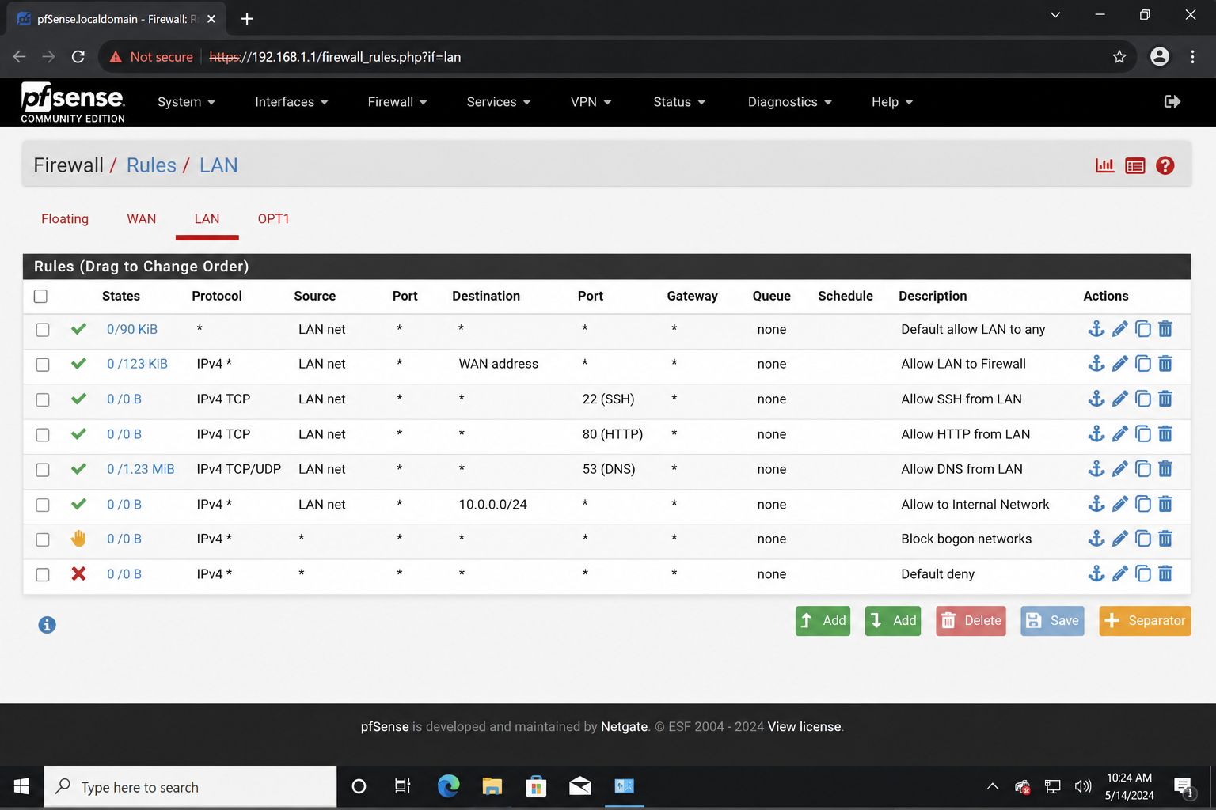This screenshot has width=1216, height=810.
Task: Bookmark this page with the star icon
Action: coord(1119,57)
